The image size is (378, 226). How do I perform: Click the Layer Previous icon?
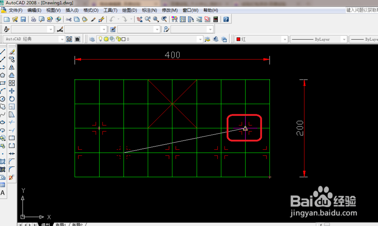[215, 39]
